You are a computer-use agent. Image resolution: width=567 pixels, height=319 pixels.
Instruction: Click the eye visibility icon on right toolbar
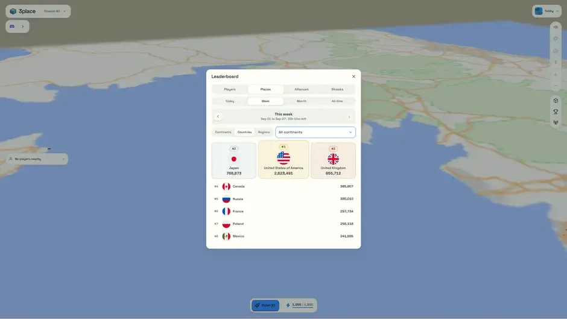[556, 27]
